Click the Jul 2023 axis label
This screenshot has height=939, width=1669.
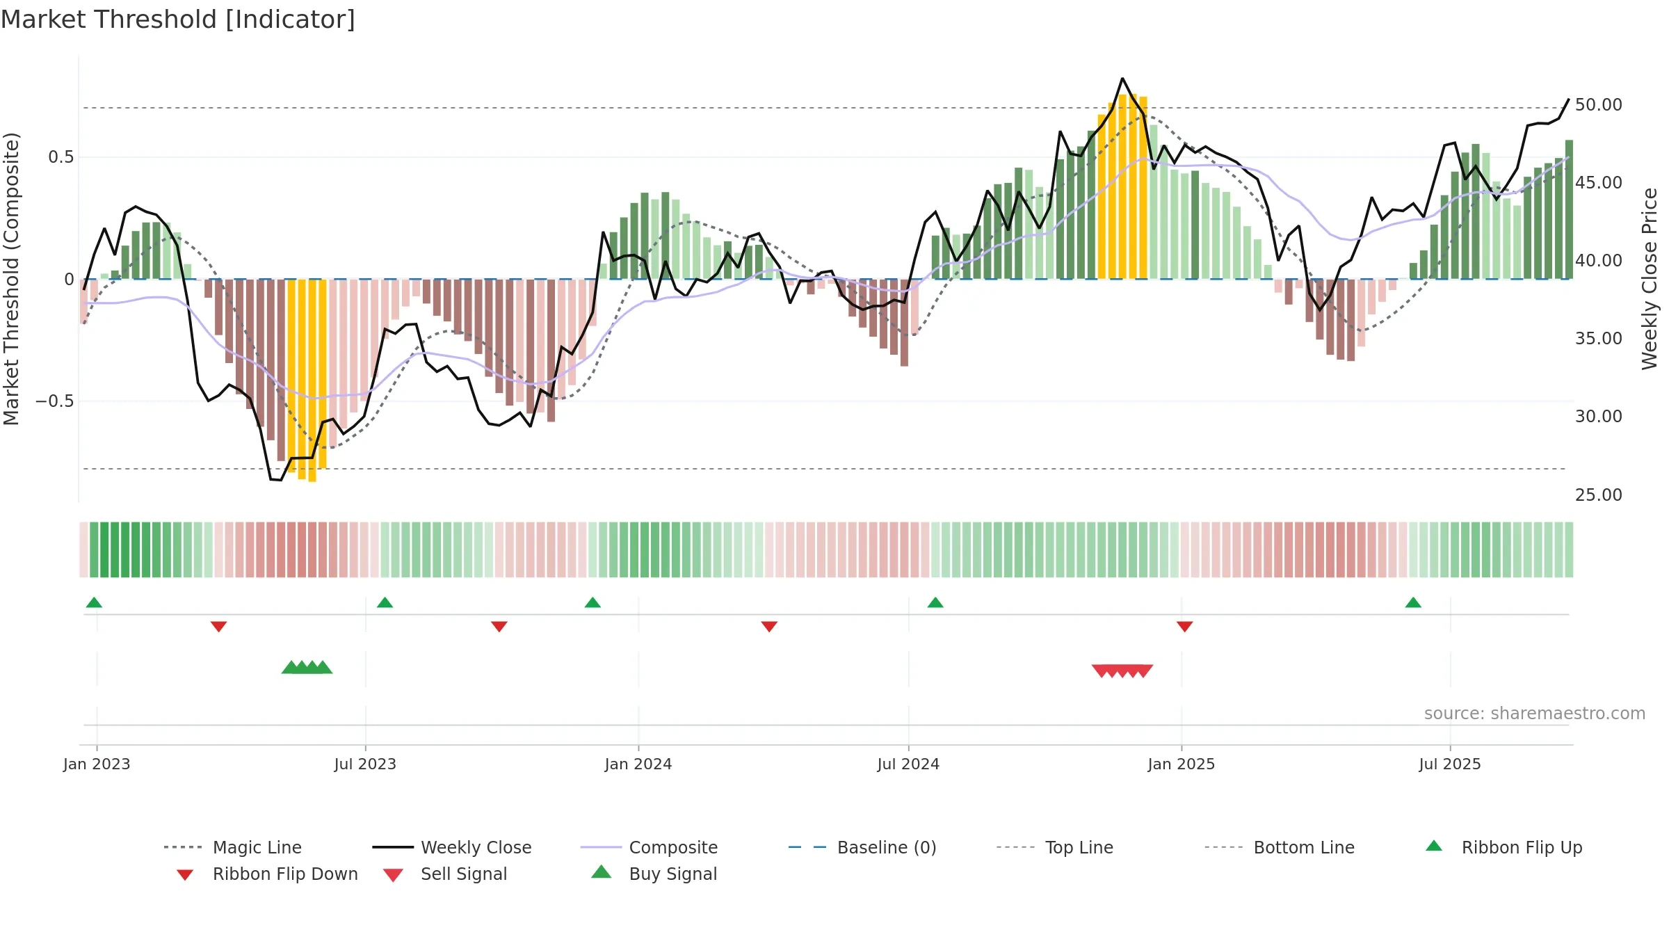pos(365,764)
